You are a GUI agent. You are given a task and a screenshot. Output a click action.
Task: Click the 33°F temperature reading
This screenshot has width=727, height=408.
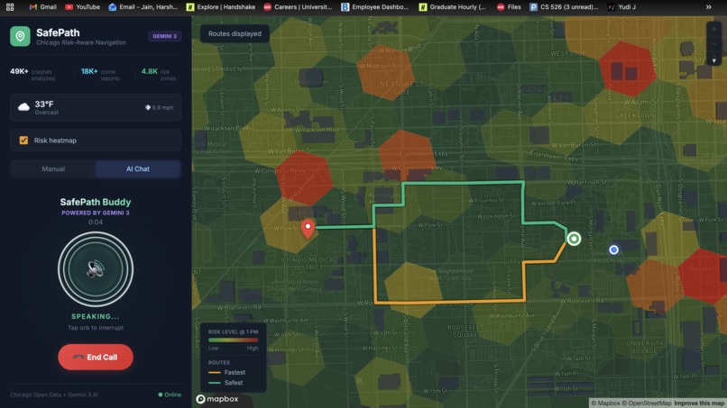point(43,104)
